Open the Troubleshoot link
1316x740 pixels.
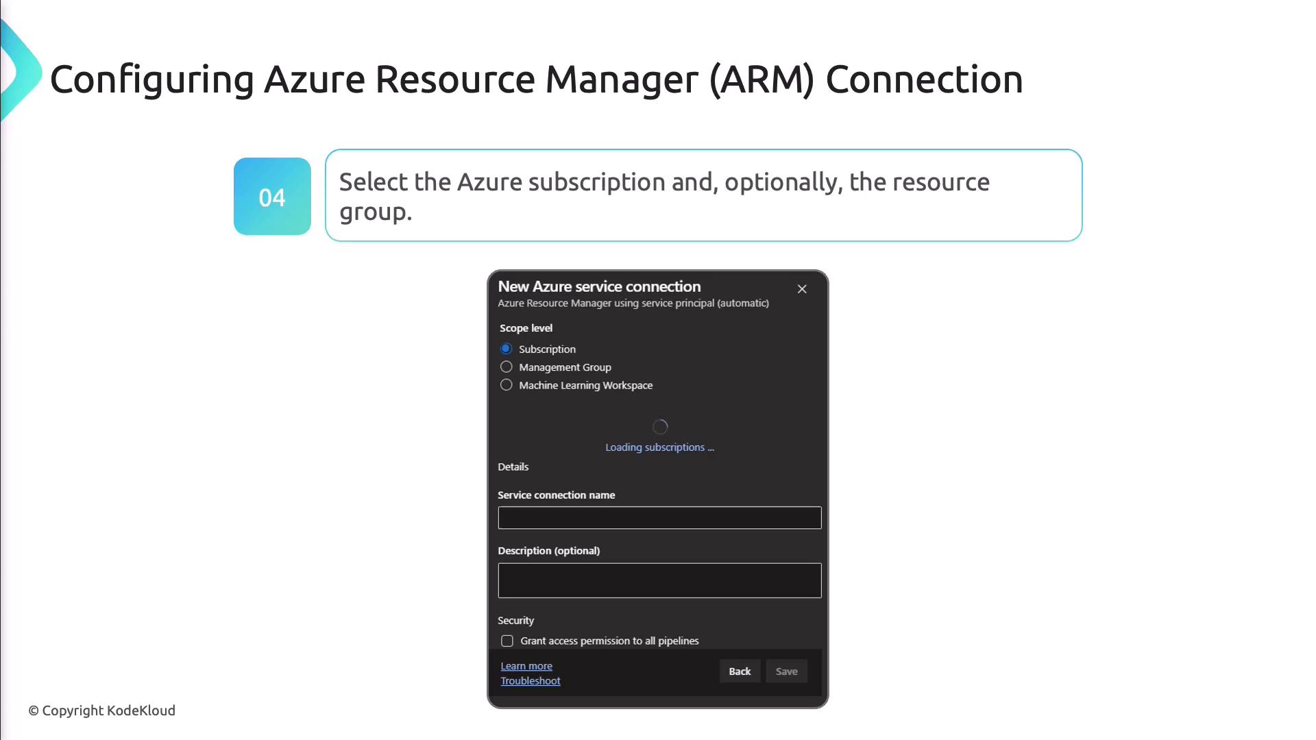[531, 681]
